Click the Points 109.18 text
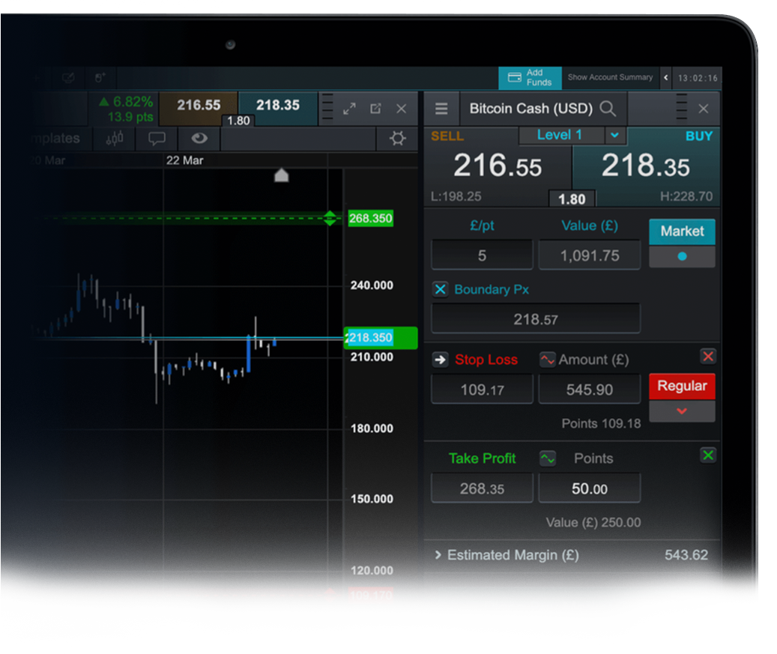The width and height of the screenshot is (777, 654). [x=601, y=423]
